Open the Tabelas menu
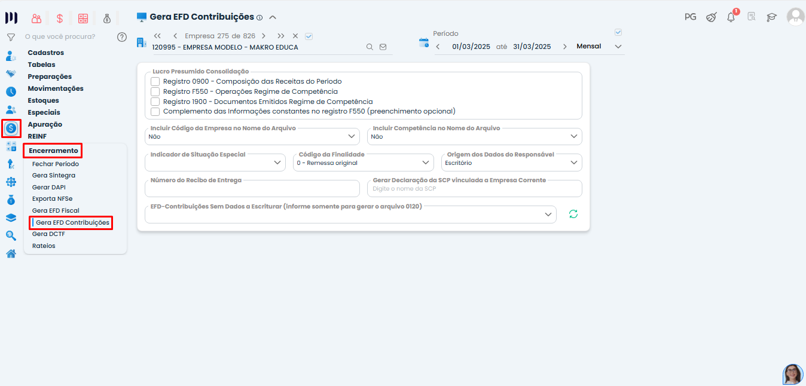This screenshot has width=806, height=386. (x=42, y=65)
